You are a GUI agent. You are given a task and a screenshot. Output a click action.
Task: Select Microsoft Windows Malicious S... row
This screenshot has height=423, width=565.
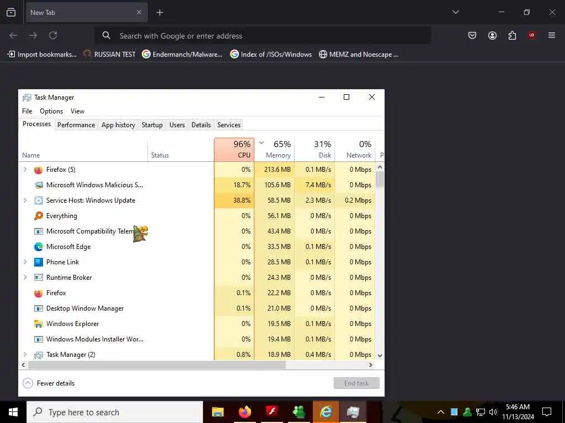point(197,185)
